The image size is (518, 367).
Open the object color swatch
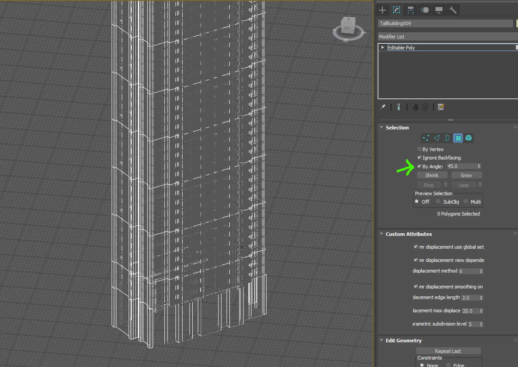point(516,23)
